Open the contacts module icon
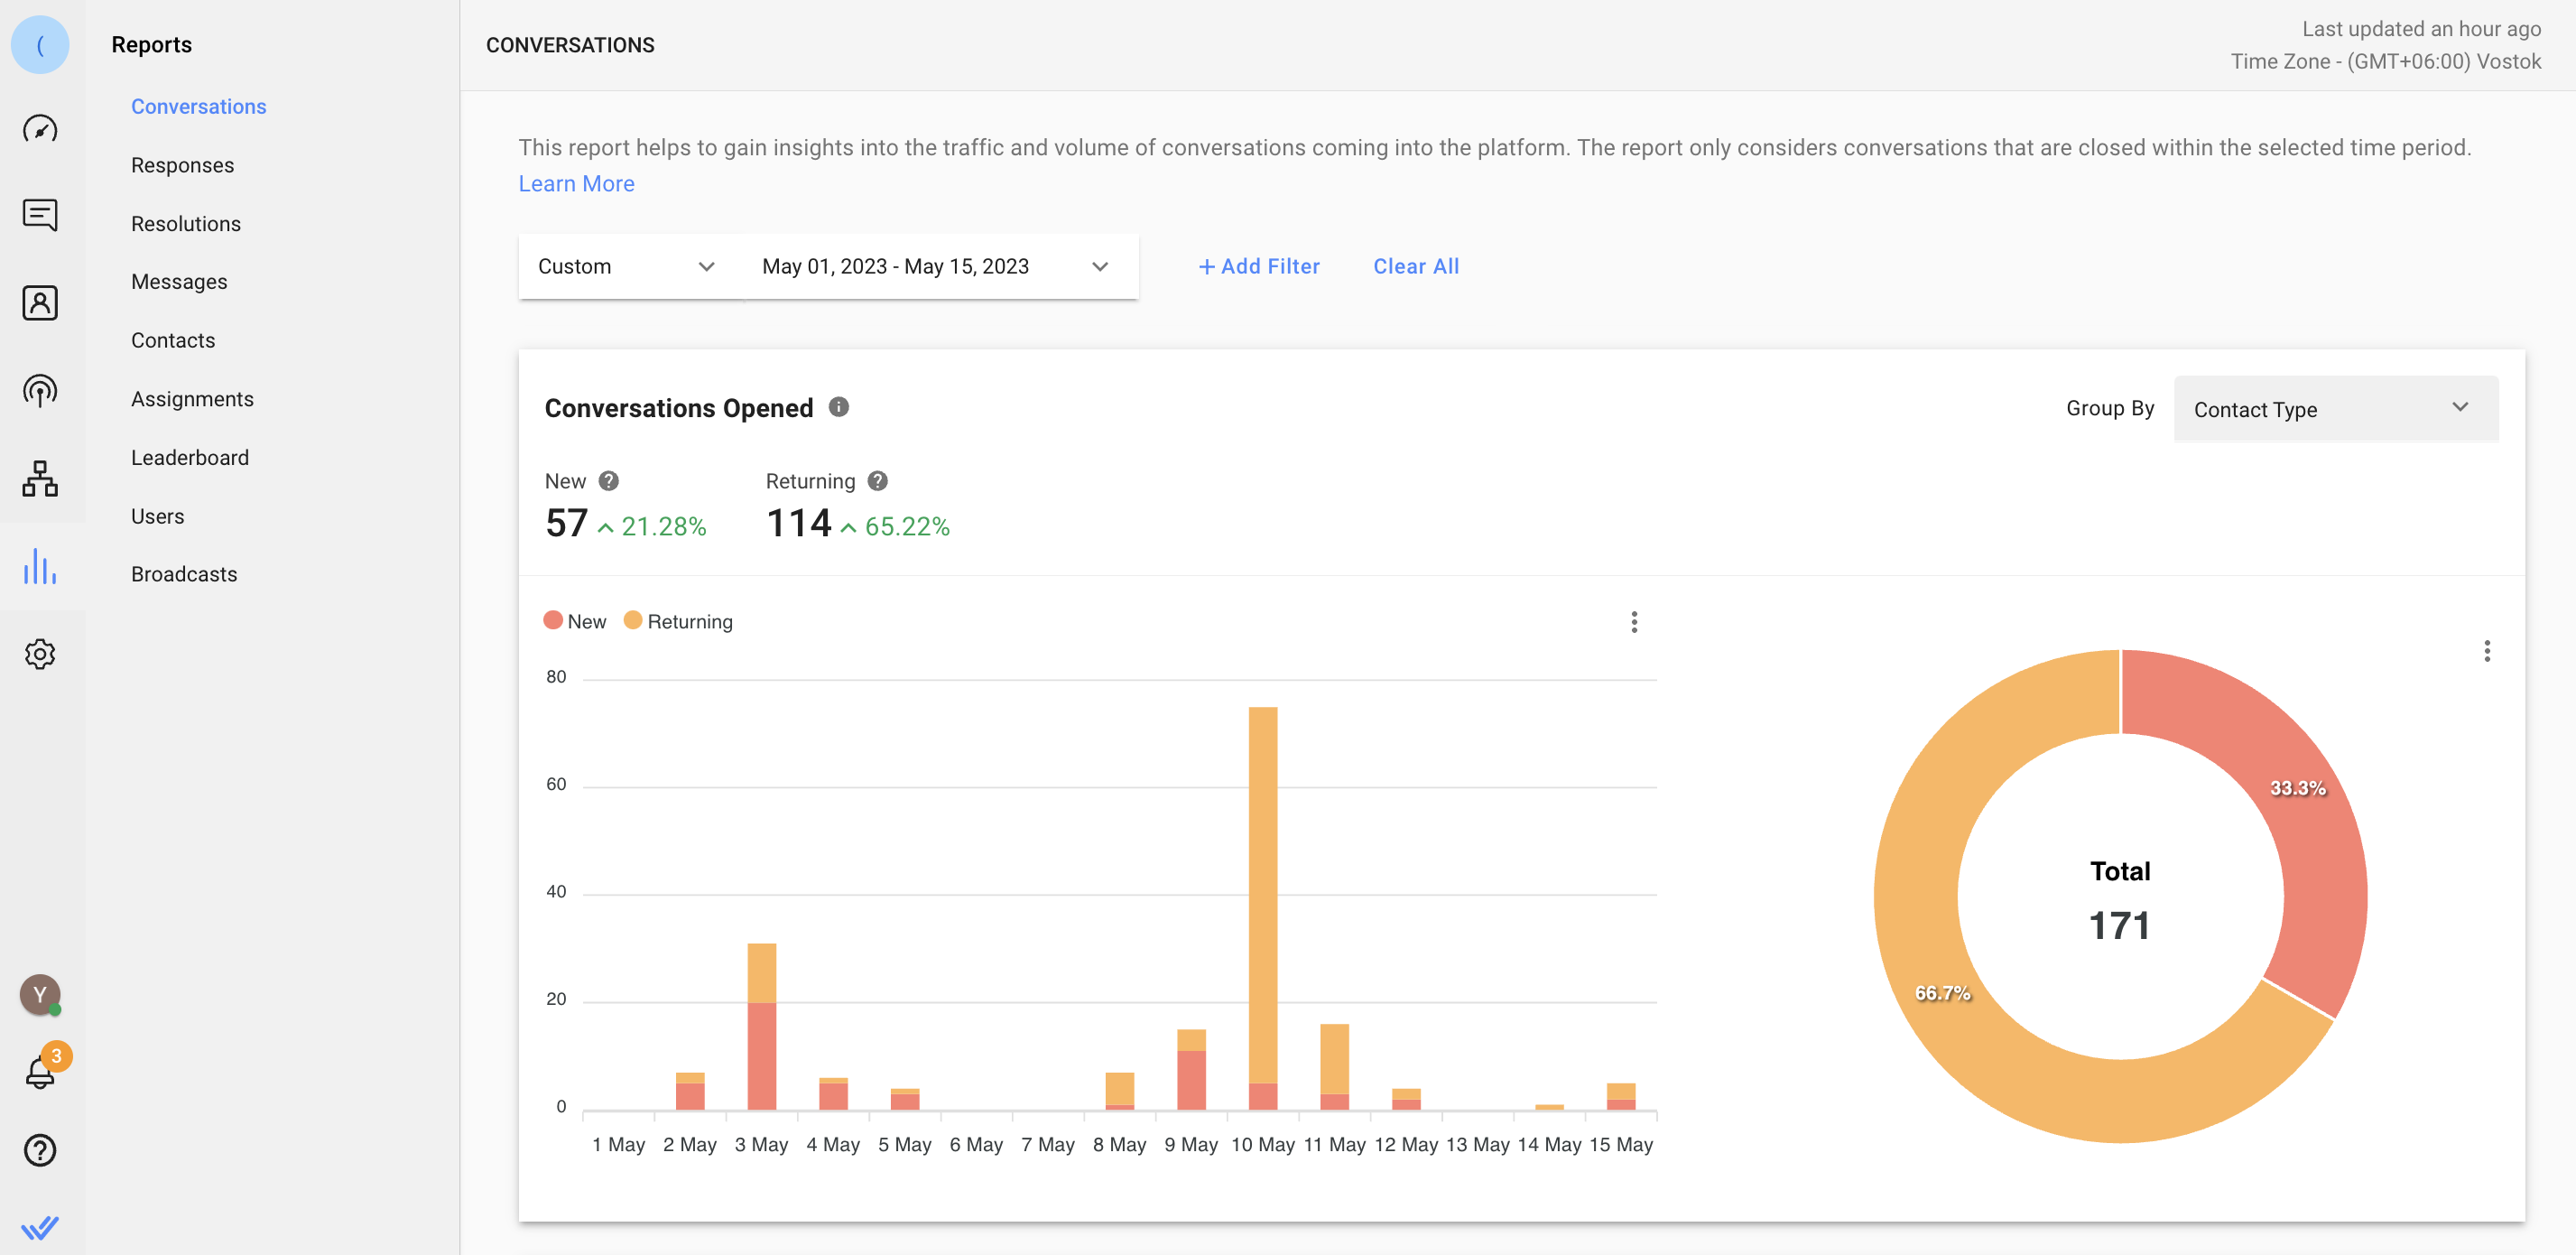 [40, 303]
